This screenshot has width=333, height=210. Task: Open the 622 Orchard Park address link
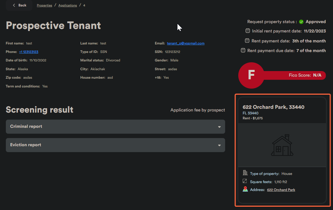tap(281, 190)
